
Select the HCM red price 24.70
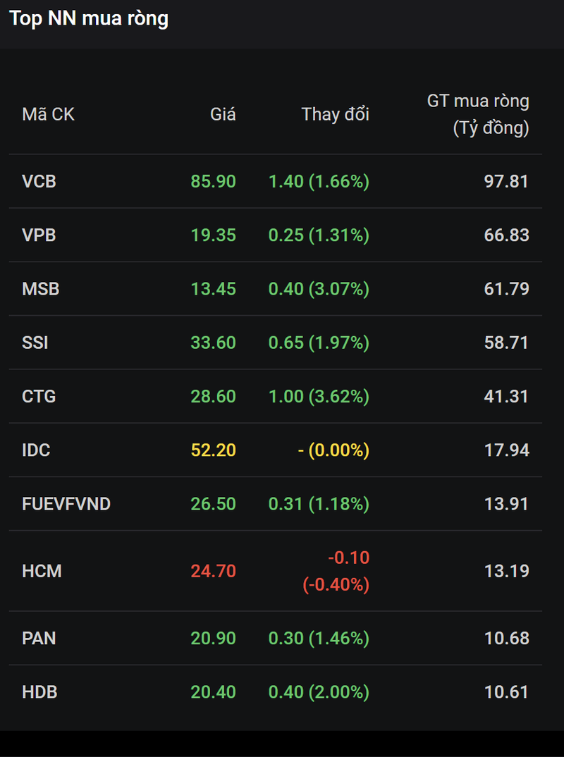(x=213, y=571)
